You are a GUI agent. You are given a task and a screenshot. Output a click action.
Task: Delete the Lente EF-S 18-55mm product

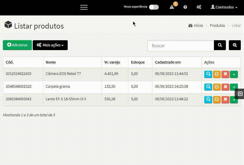[x=225, y=100]
